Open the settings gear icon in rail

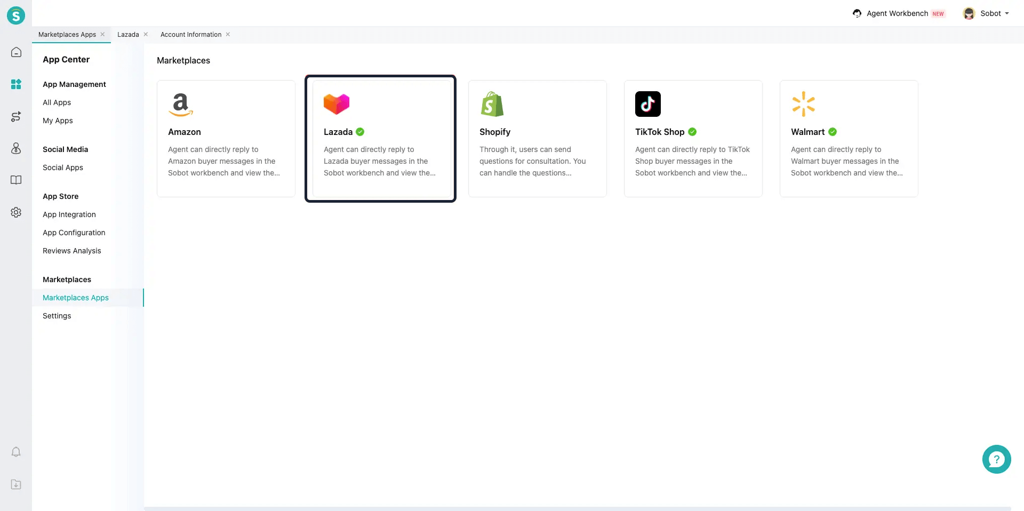16,212
